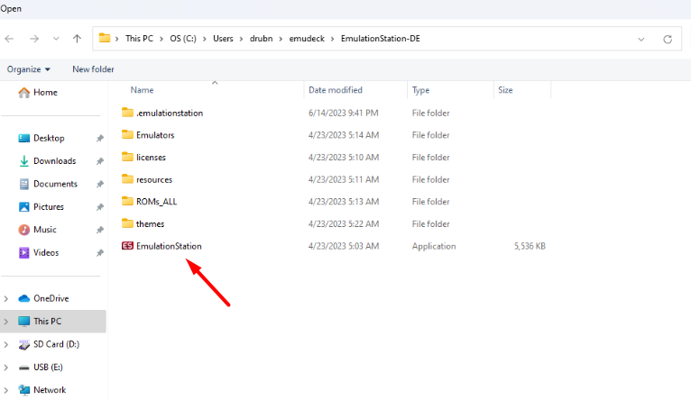This screenshot has height=400, width=691.
Task: Navigate to emudeck breadcrumb
Action: click(x=307, y=39)
